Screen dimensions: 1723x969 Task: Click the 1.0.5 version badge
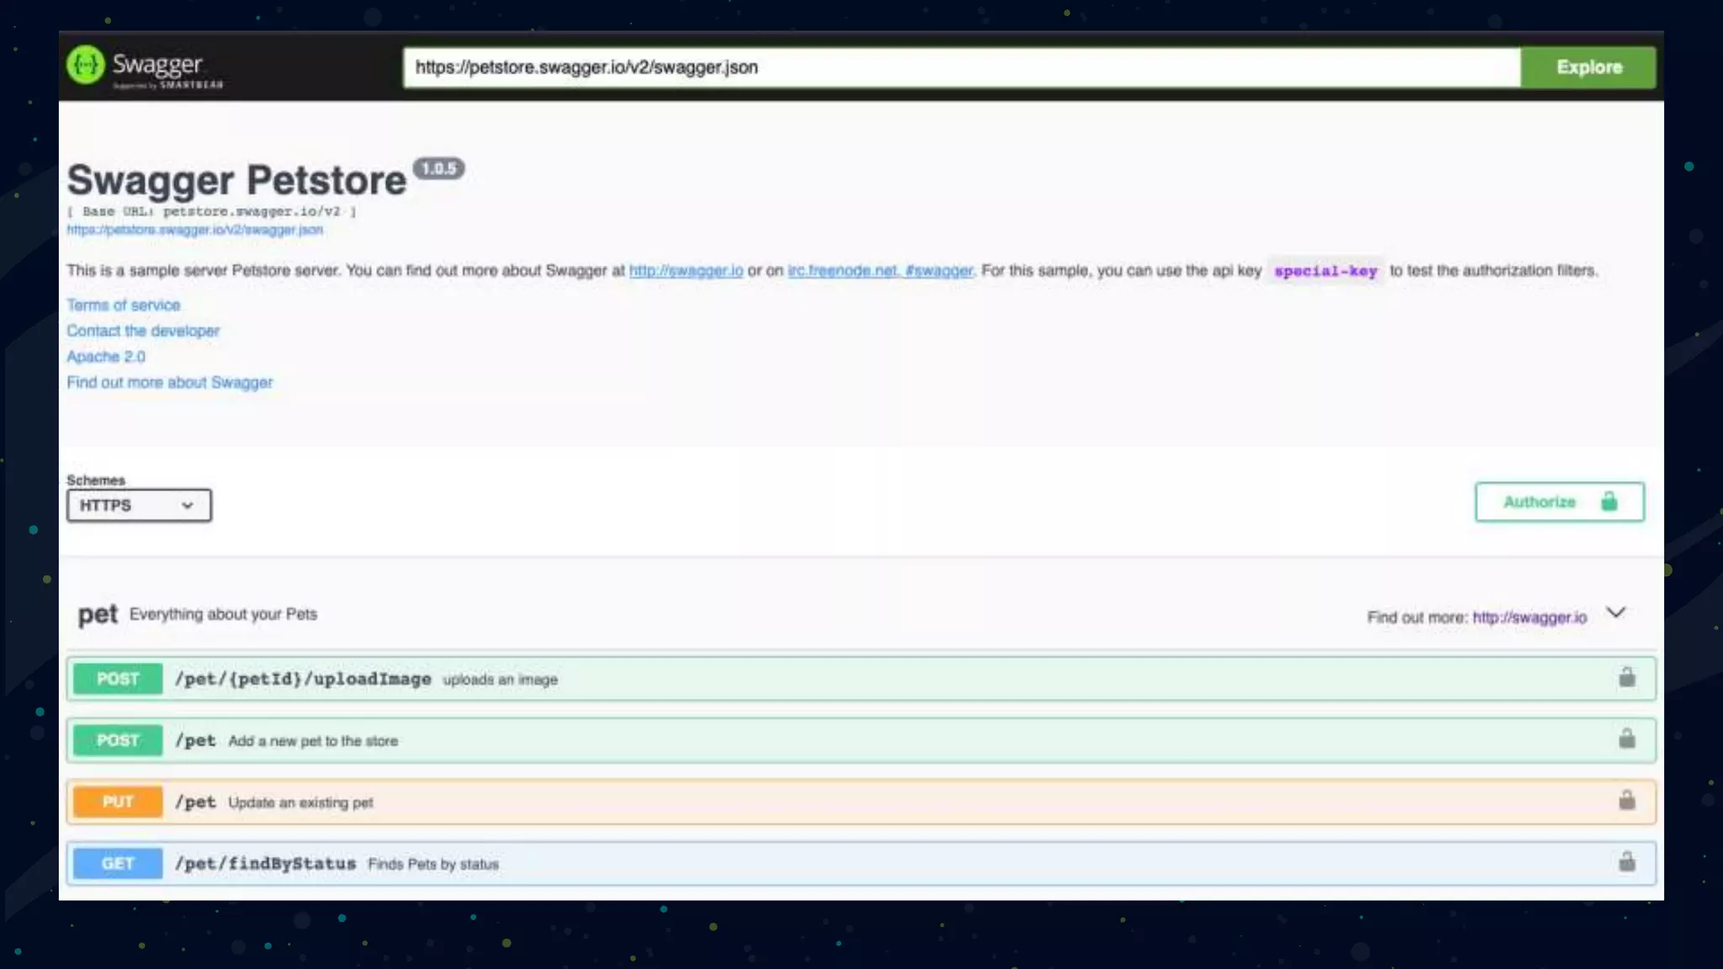438,169
